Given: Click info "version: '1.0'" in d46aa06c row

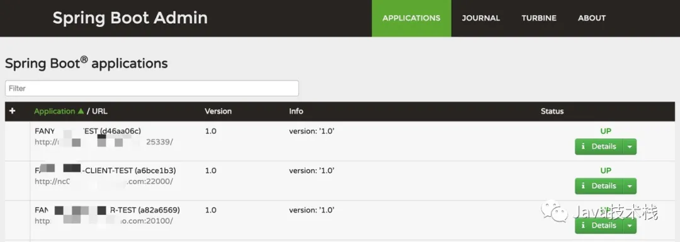Looking at the screenshot, I should [312, 131].
